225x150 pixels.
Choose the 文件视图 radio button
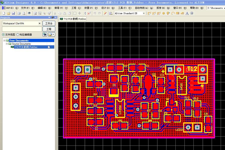coord(4,35)
